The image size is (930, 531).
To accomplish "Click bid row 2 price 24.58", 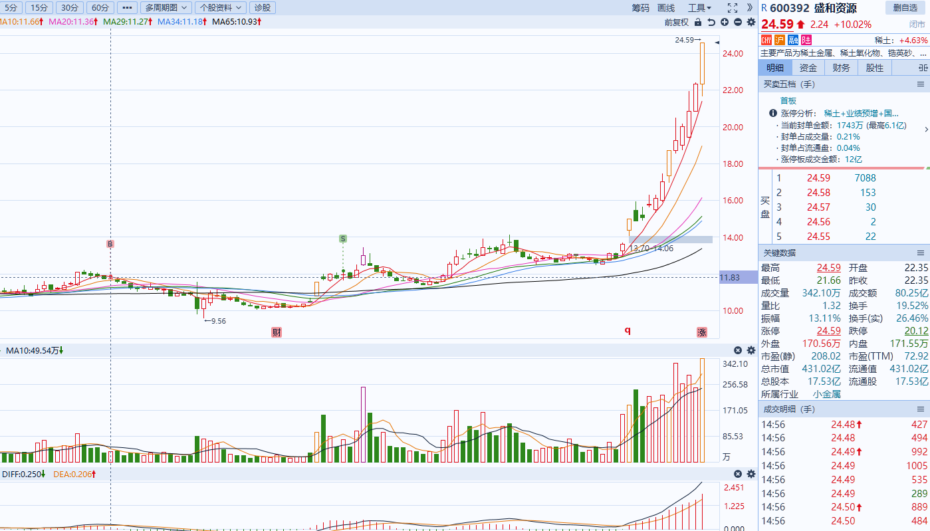I will coord(819,193).
